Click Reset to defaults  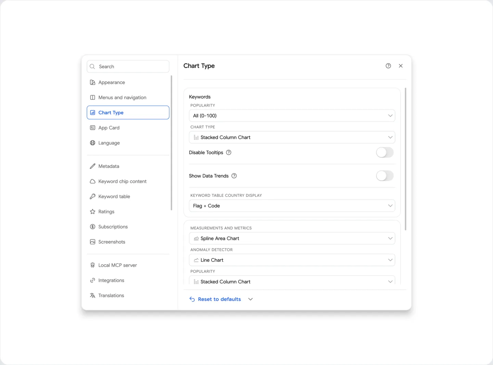(215, 299)
